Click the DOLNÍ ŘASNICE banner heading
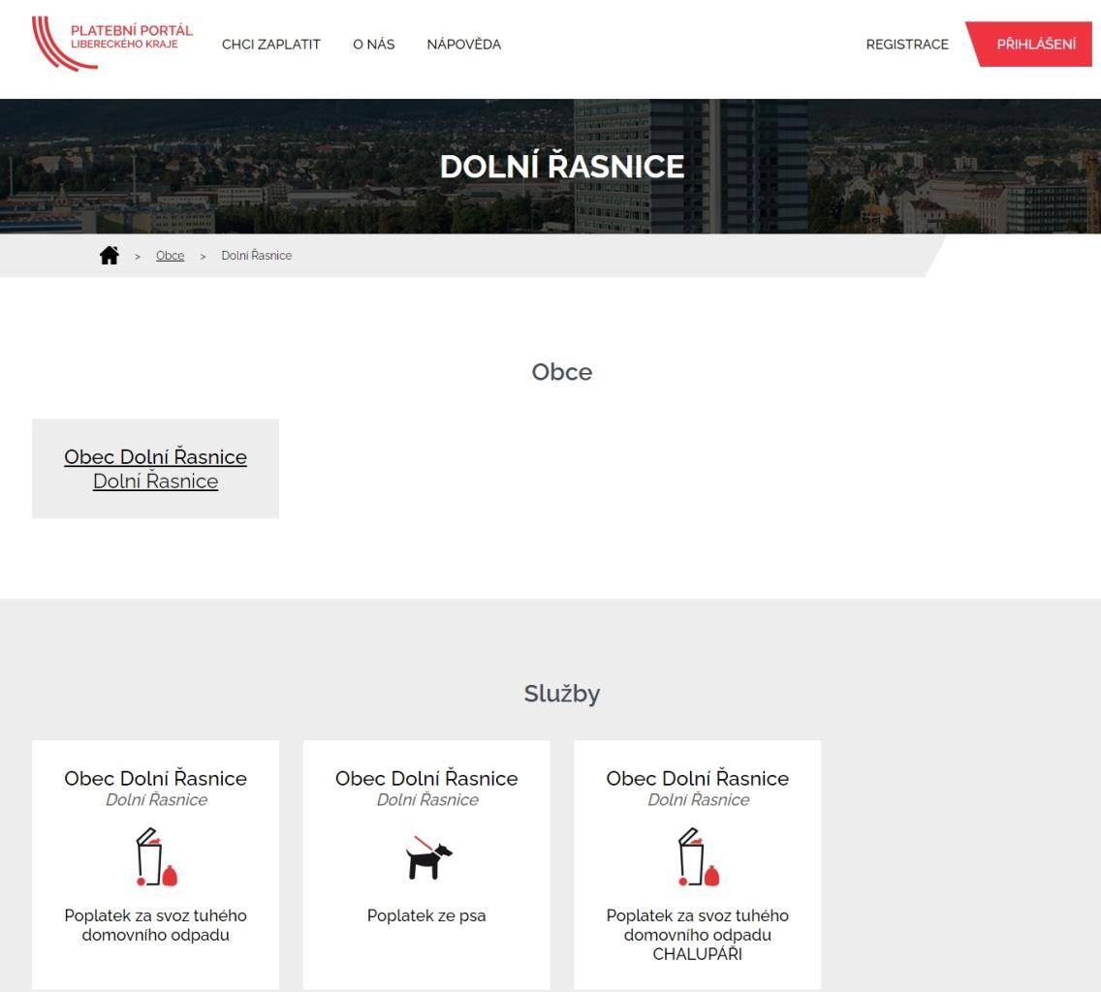Viewport: 1101px width, 992px height. [561, 167]
